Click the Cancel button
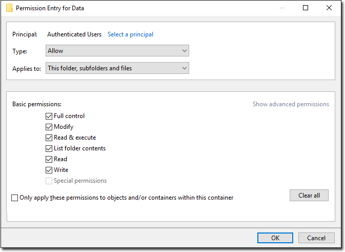 pyautogui.click(x=316, y=238)
